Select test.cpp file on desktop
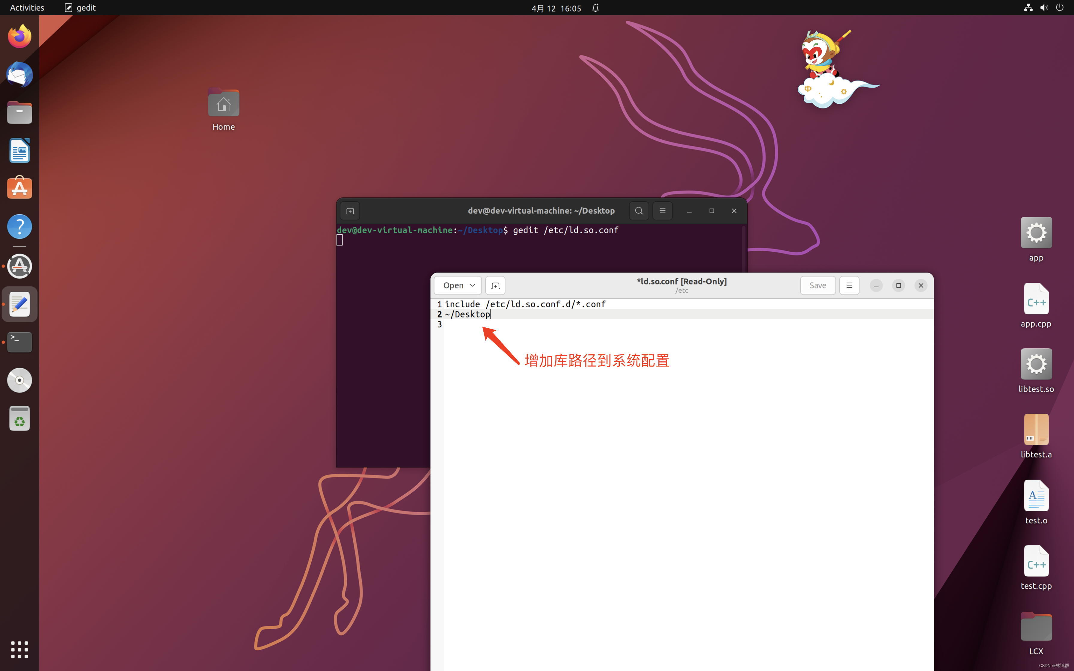 [x=1036, y=568]
